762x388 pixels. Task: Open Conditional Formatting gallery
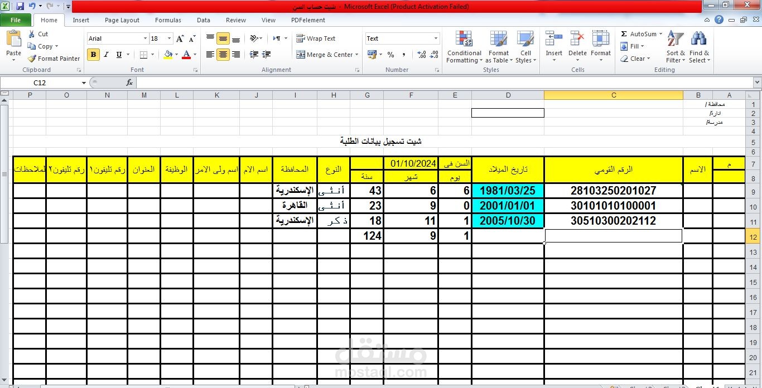(464, 47)
